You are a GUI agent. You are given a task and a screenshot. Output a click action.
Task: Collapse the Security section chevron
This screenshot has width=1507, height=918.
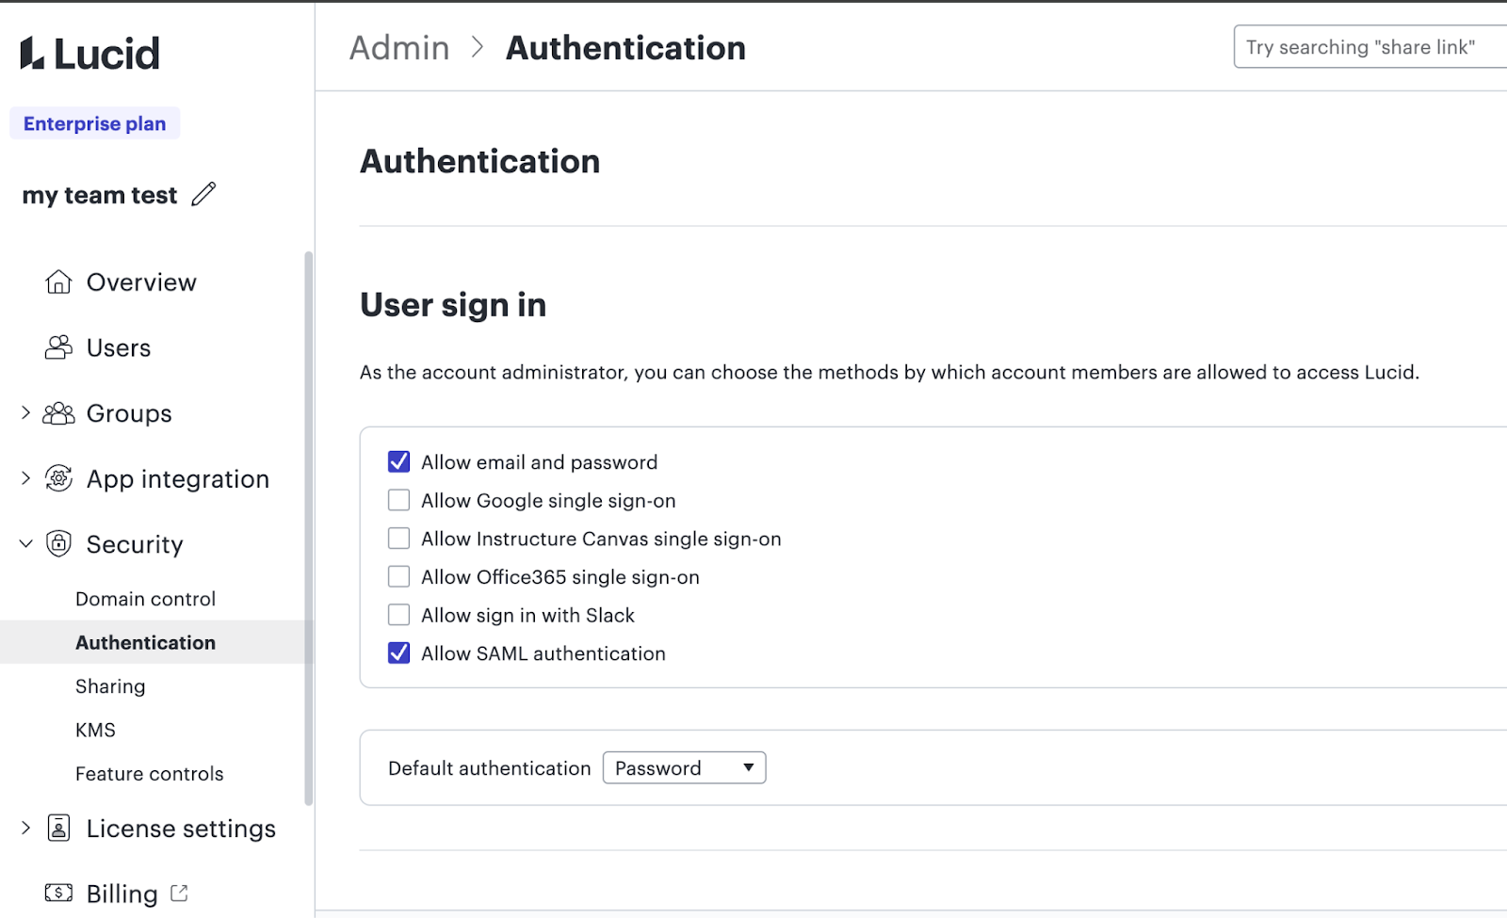tap(25, 544)
